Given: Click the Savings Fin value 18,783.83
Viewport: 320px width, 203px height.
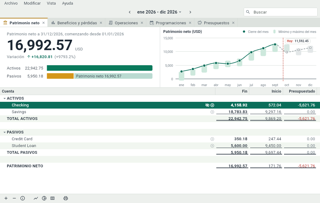Looking at the screenshot, I should 238,112.
